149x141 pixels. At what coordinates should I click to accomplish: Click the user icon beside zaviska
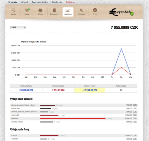(x=9, y=2)
